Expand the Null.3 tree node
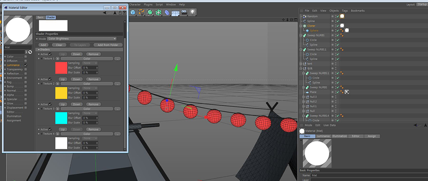Viewport: 428px width, 181px height. 303,97
